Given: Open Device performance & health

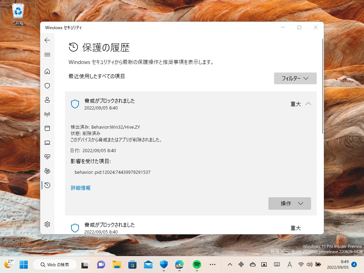Looking at the screenshot, I should 47,156.
